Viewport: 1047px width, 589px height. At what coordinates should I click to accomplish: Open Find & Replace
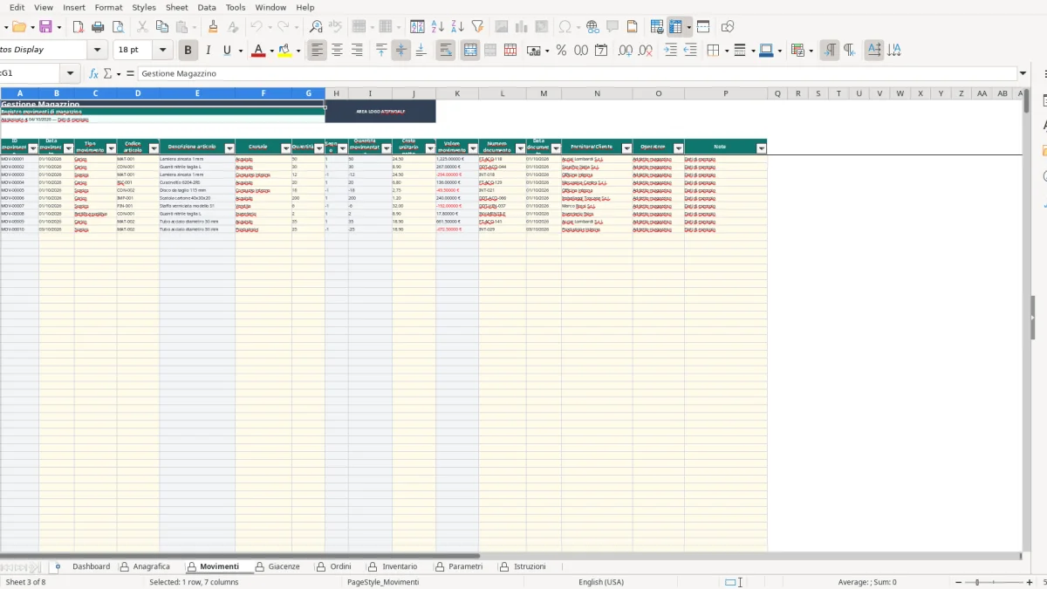pos(316,27)
